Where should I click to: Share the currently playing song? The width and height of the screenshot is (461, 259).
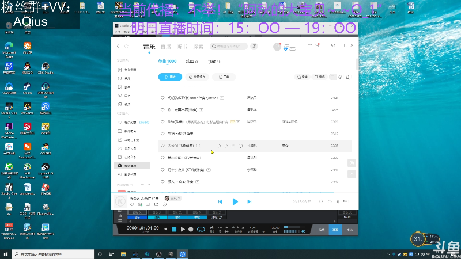click(156, 204)
